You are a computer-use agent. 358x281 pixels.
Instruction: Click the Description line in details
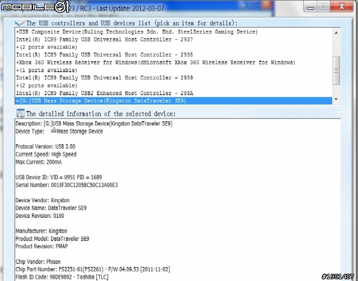pyautogui.click(x=94, y=123)
